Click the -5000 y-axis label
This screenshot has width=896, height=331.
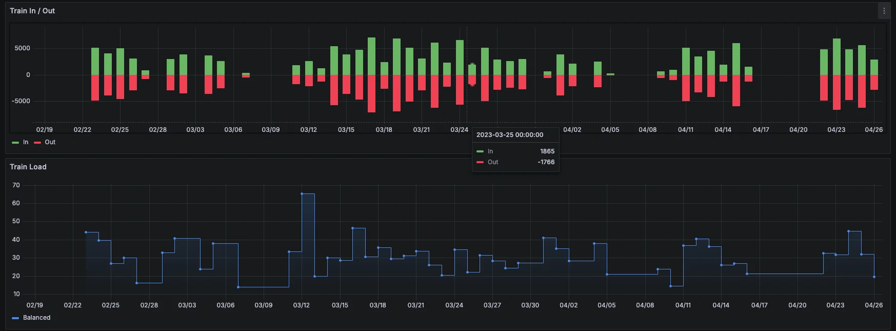tap(21, 101)
